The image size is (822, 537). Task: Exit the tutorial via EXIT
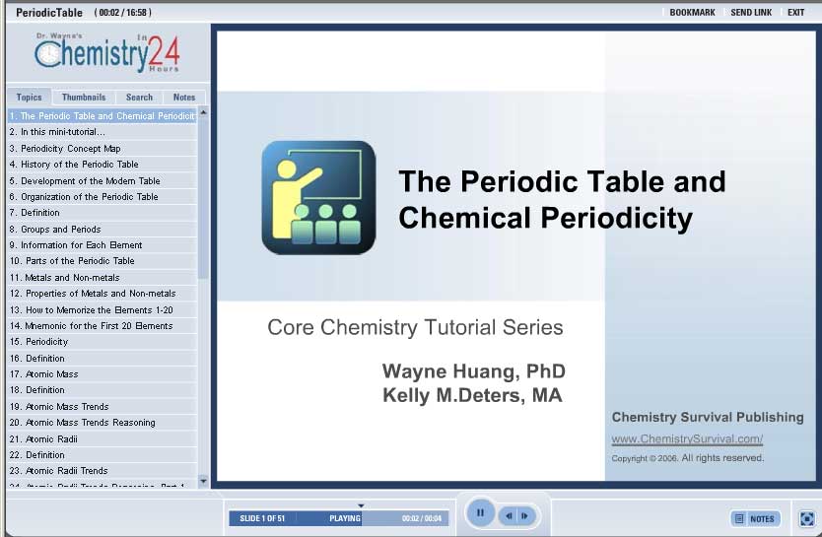tap(795, 13)
